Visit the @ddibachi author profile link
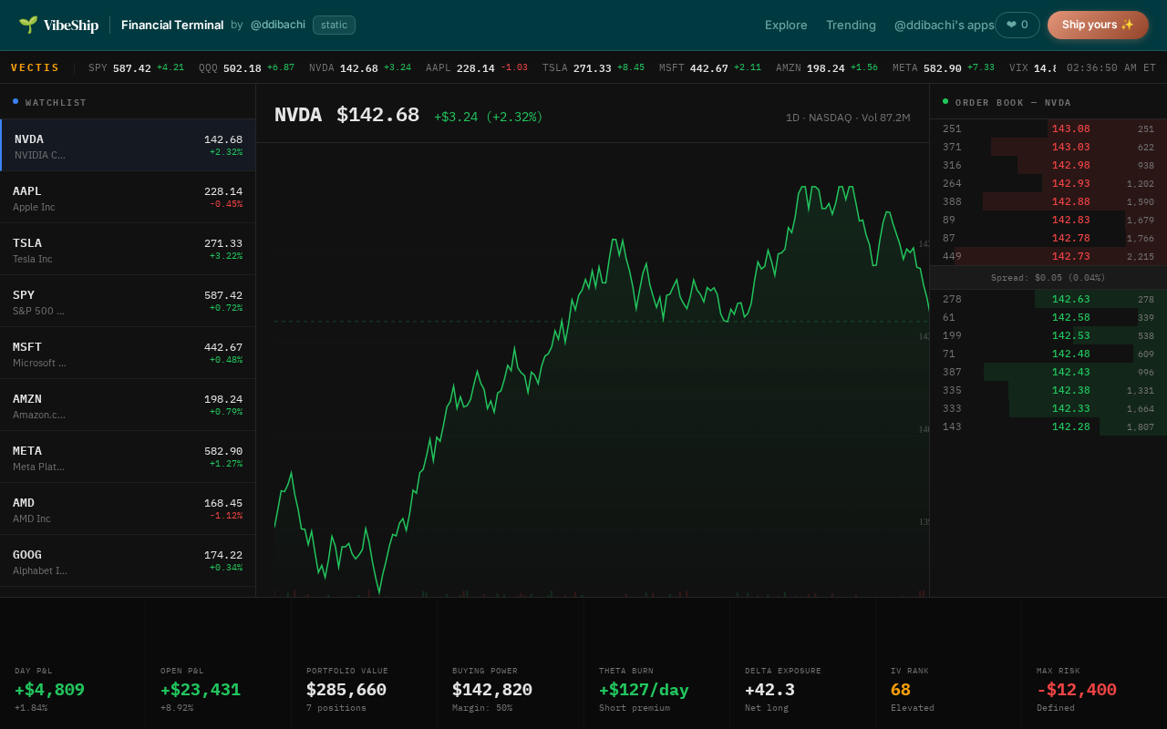Image resolution: width=1167 pixels, height=729 pixels. click(278, 25)
